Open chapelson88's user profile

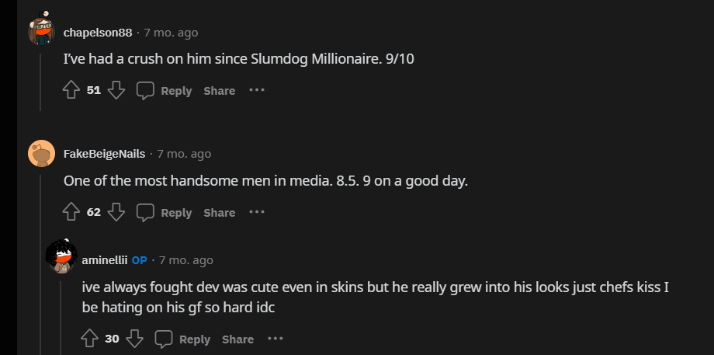pyautogui.click(x=98, y=33)
